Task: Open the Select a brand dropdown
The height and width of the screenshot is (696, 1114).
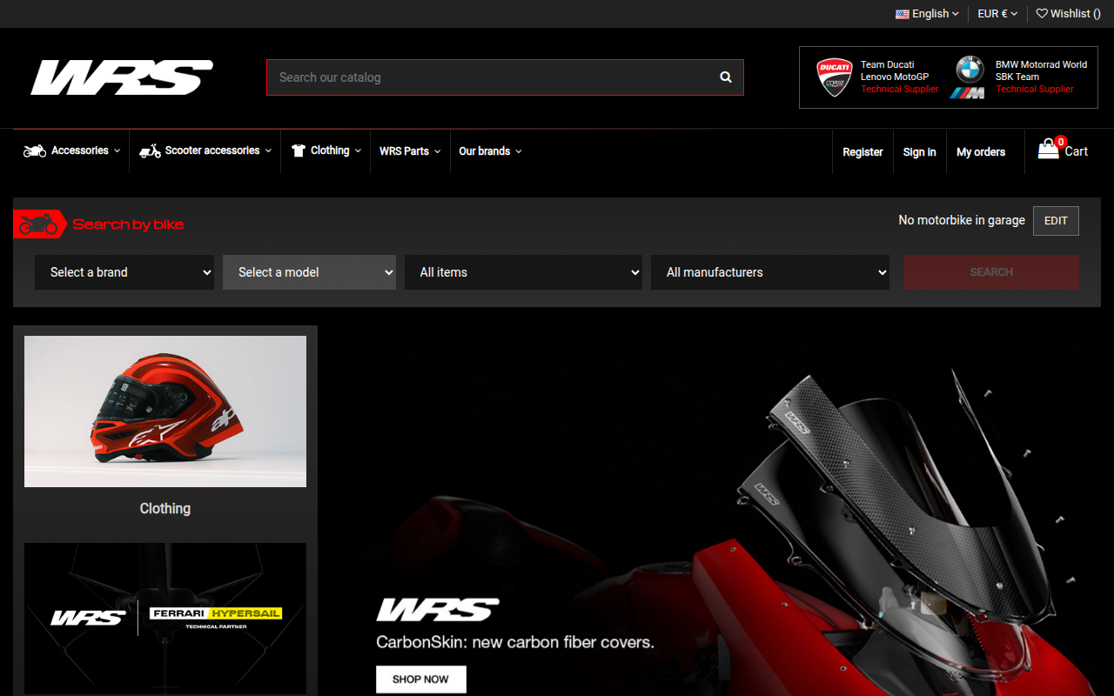Action: tap(124, 272)
